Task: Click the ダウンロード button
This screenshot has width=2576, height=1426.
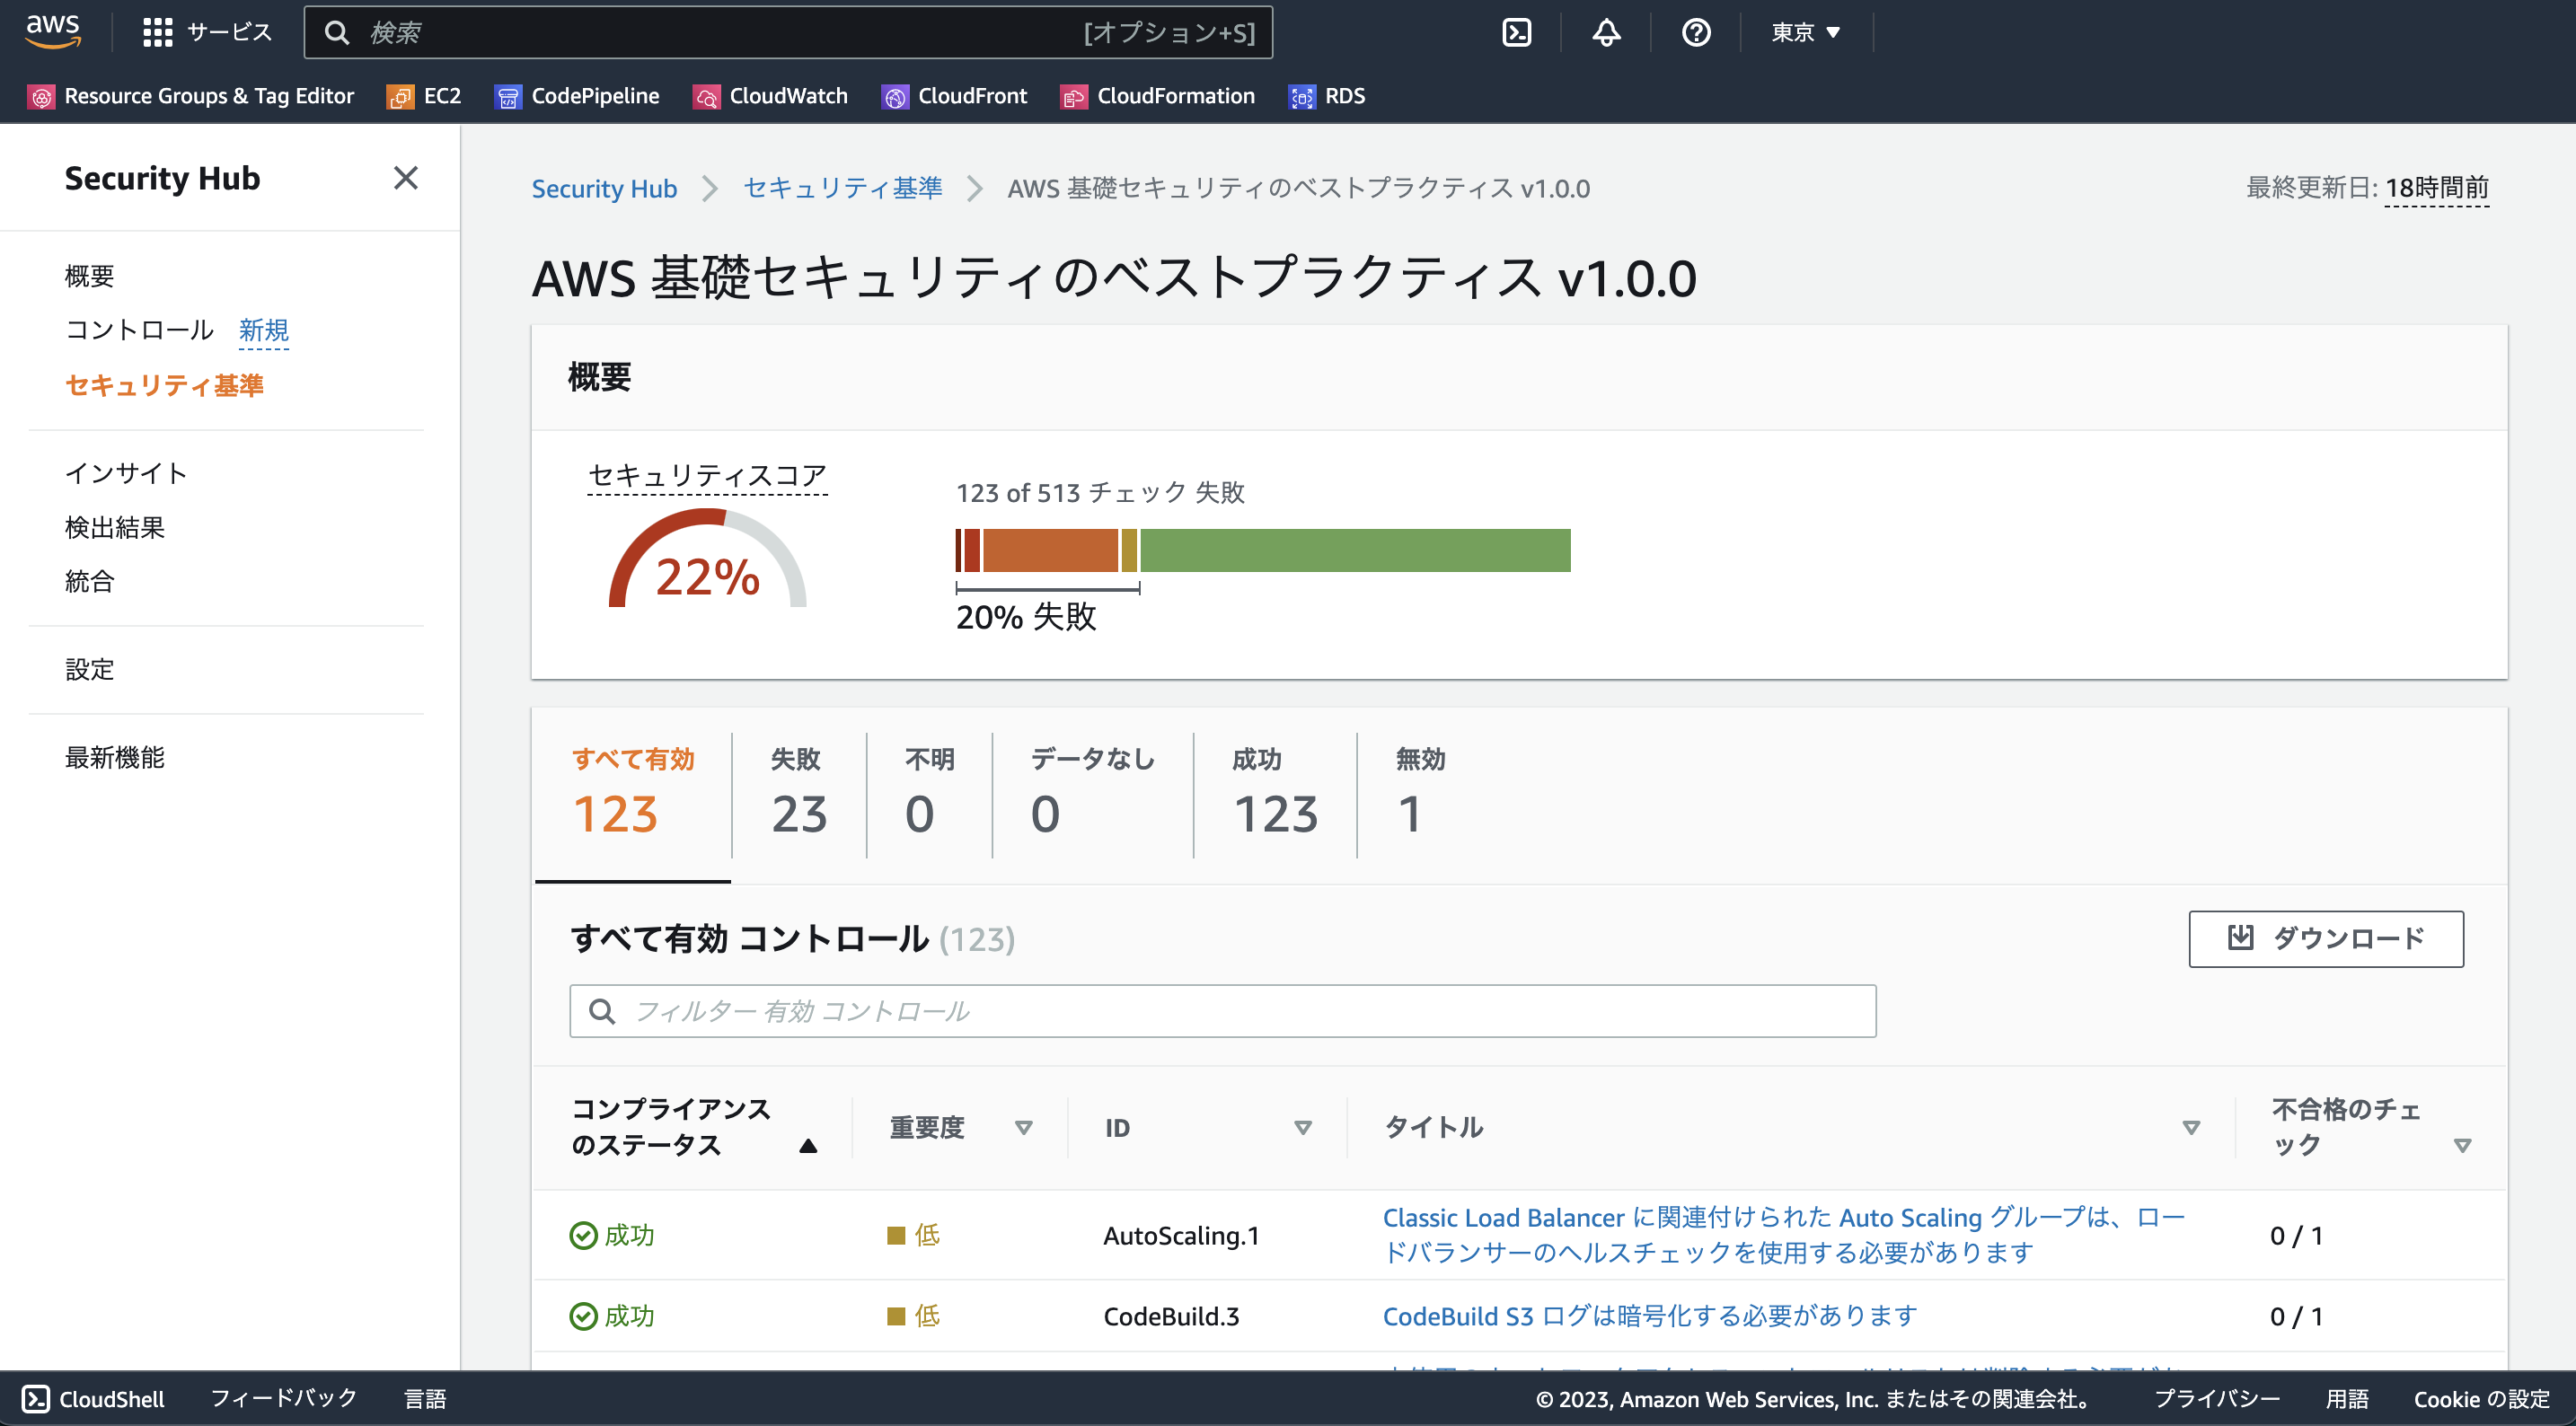Action: tap(2325, 939)
